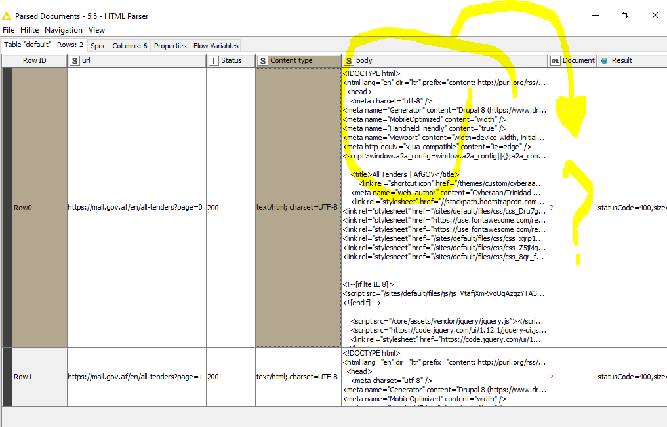Viewport: 667px width, 427px height.
Task: Open the File menu
Action: [9, 30]
